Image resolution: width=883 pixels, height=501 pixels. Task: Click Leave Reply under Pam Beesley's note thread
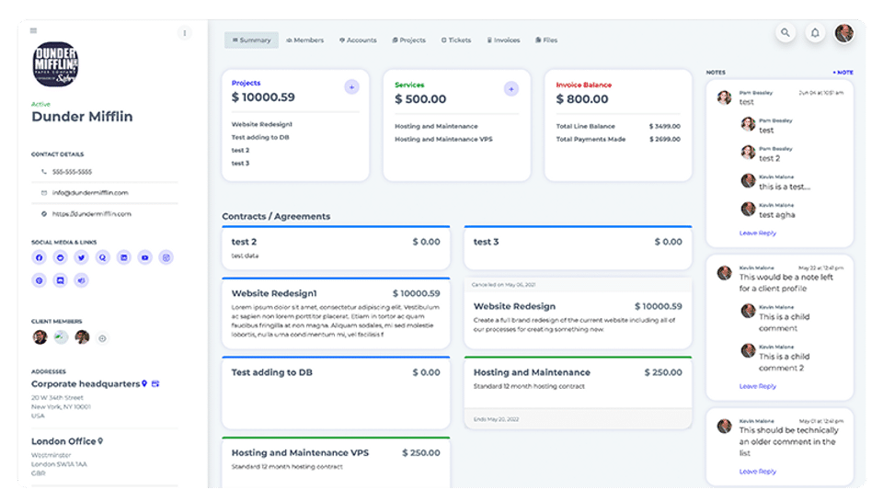point(757,233)
